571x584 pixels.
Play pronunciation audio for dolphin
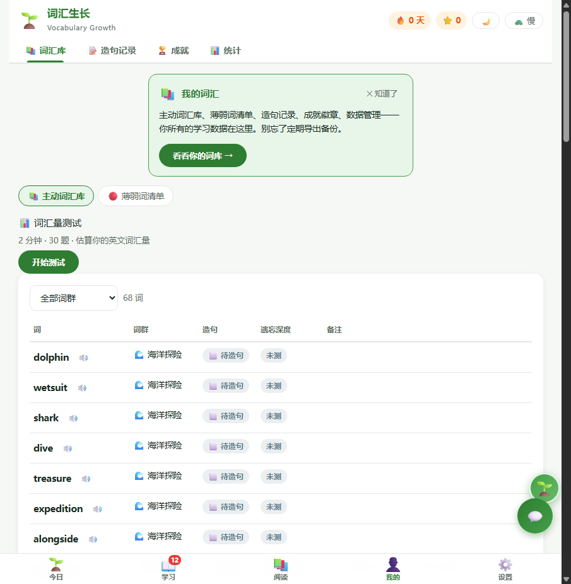[83, 358]
